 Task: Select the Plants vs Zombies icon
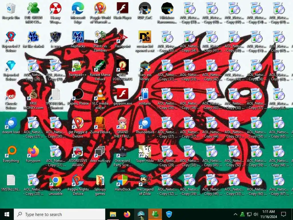click(100, 37)
